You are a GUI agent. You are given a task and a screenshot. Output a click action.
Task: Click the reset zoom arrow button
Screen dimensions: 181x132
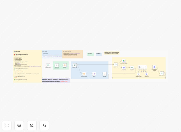44,125
